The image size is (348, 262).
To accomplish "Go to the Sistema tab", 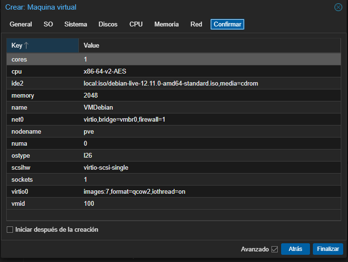I will click(76, 24).
